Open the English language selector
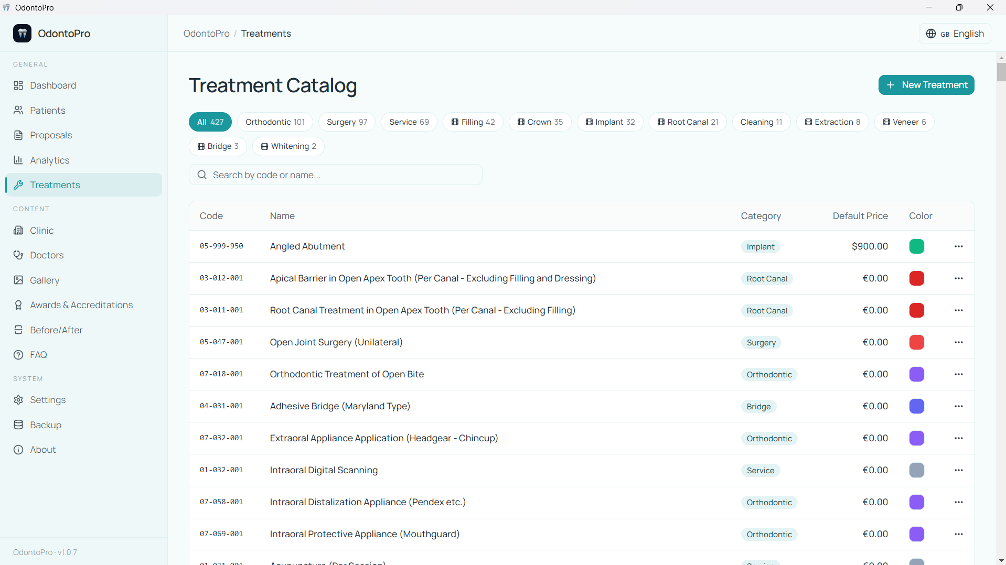This screenshot has height=565, width=1006. click(x=955, y=34)
